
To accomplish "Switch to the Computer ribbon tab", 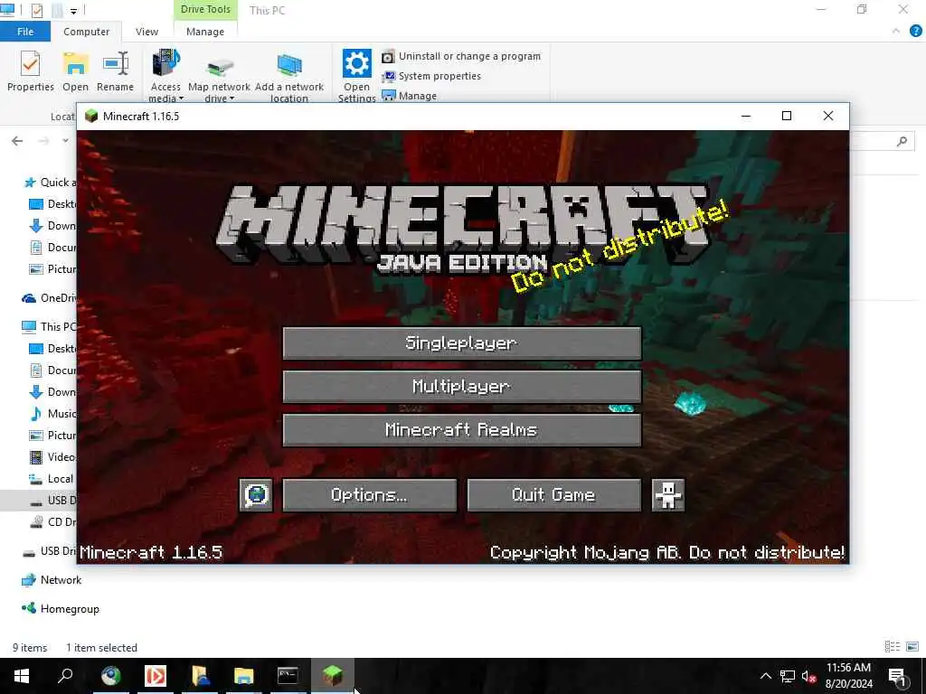I will pos(86,32).
